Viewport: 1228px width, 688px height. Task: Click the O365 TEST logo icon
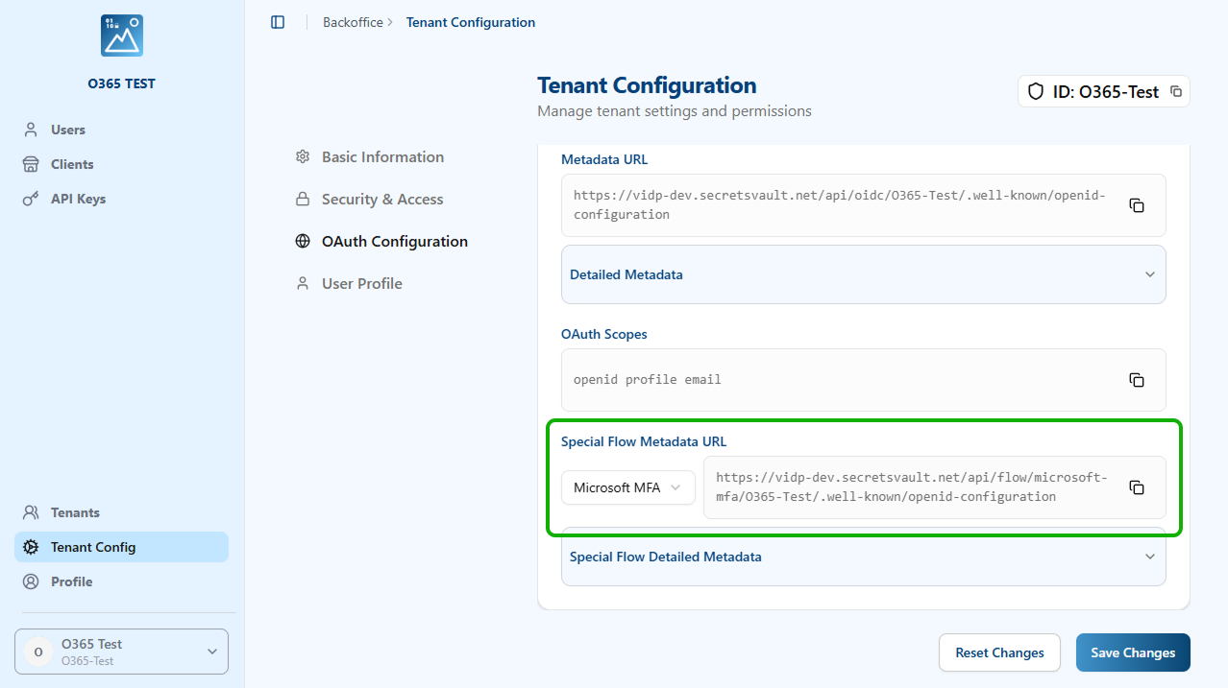pyautogui.click(x=122, y=36)
